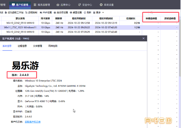Click shutdown time 2024-10-22 07:42:20
Image resolution: width=181 pixels, height=128 pixels.
tap(106, 27)
